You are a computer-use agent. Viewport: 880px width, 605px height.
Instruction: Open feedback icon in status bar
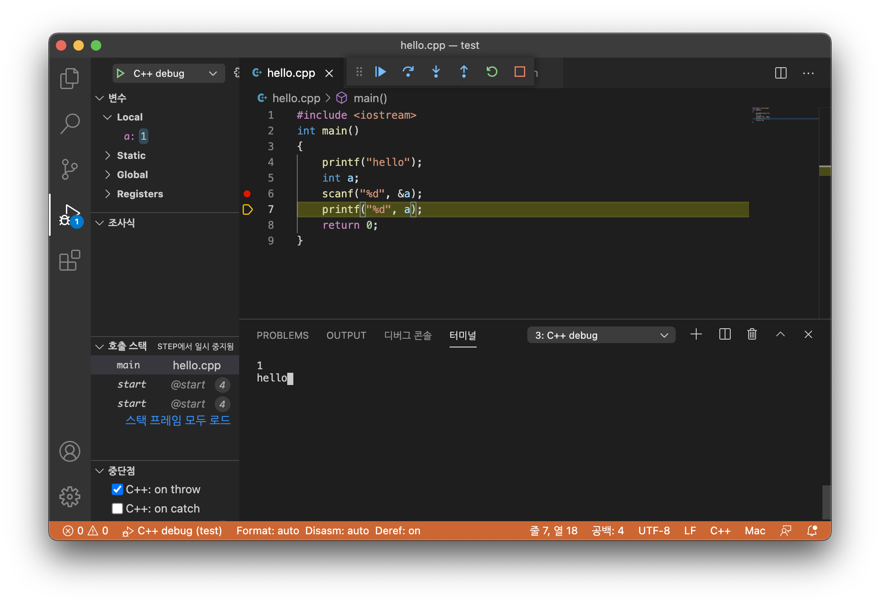pos(786,531)
